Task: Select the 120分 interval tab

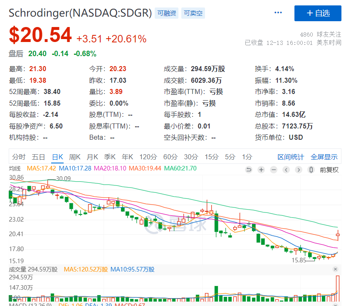Action: click(x=148, y=157)
